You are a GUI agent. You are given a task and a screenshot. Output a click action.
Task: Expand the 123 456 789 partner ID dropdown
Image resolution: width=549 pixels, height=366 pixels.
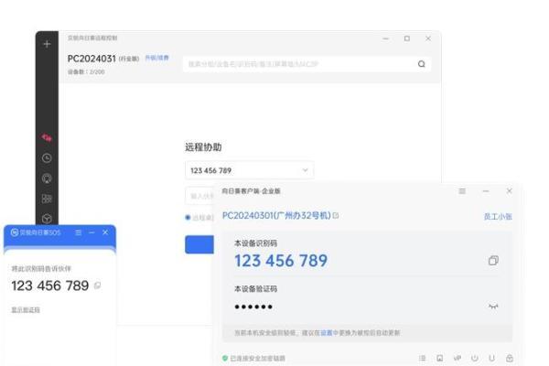[306, 170]
